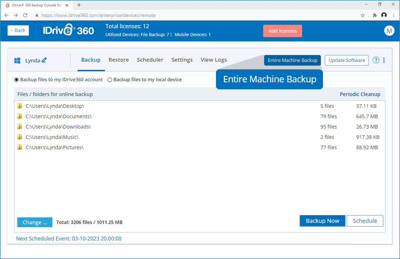This screenshot has height=259, width=400.
Task: Click the Windows logo icon beside Lynda
Action: [17, 60]
